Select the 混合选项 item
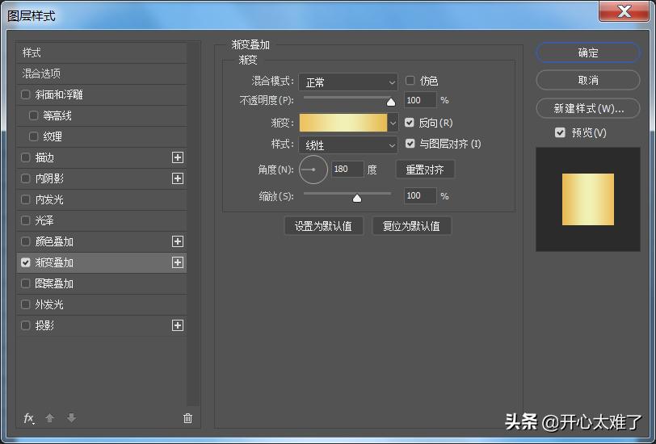 pos(102,73)
